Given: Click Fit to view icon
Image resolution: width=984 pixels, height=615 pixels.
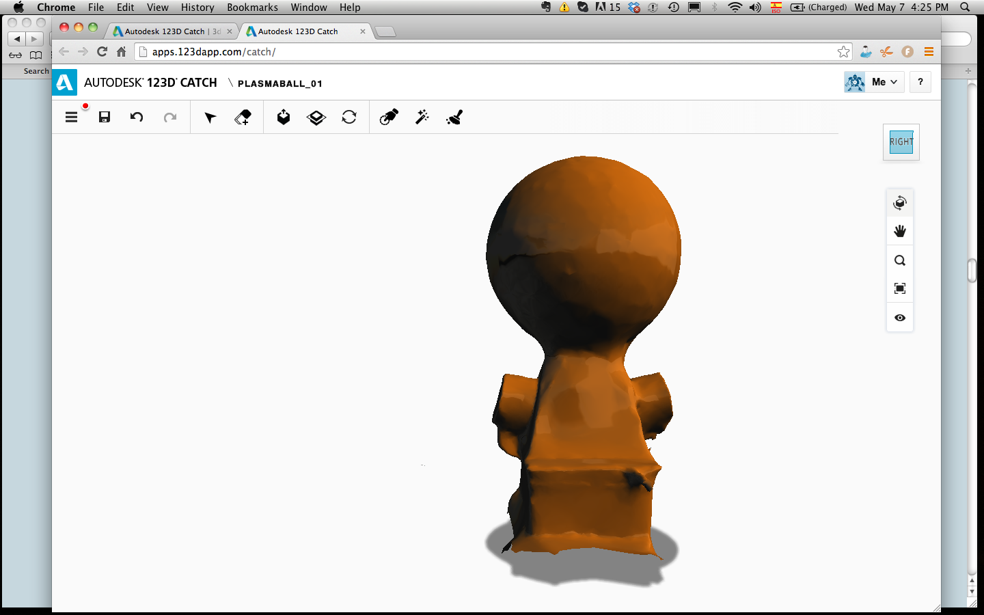Looking at the screenshot, I should tap(900, 288).
